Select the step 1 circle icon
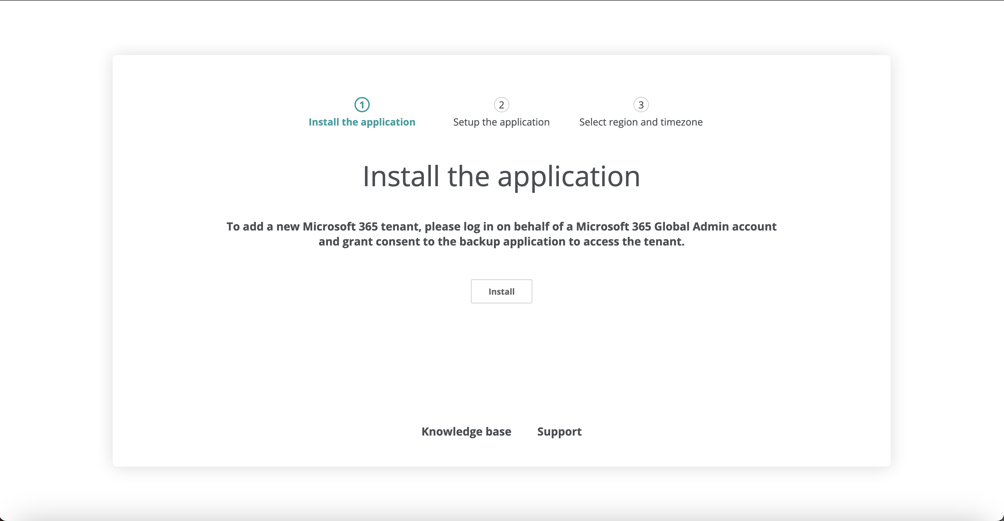This screenshot has height=521, width=1004. pyautogui.click(x=362, y=104)
